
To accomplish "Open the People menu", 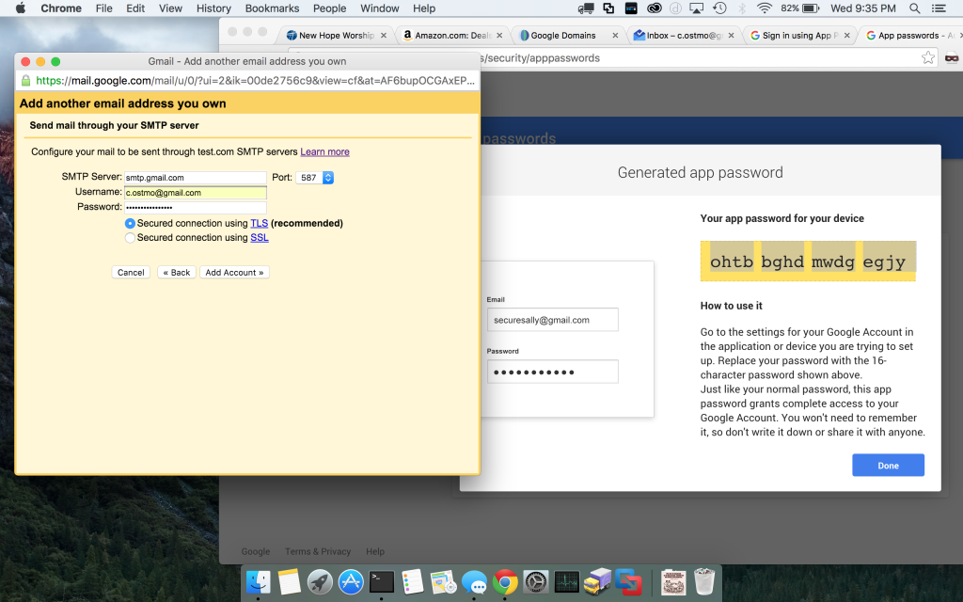I will pyautogui.click(x=330, y=8).
